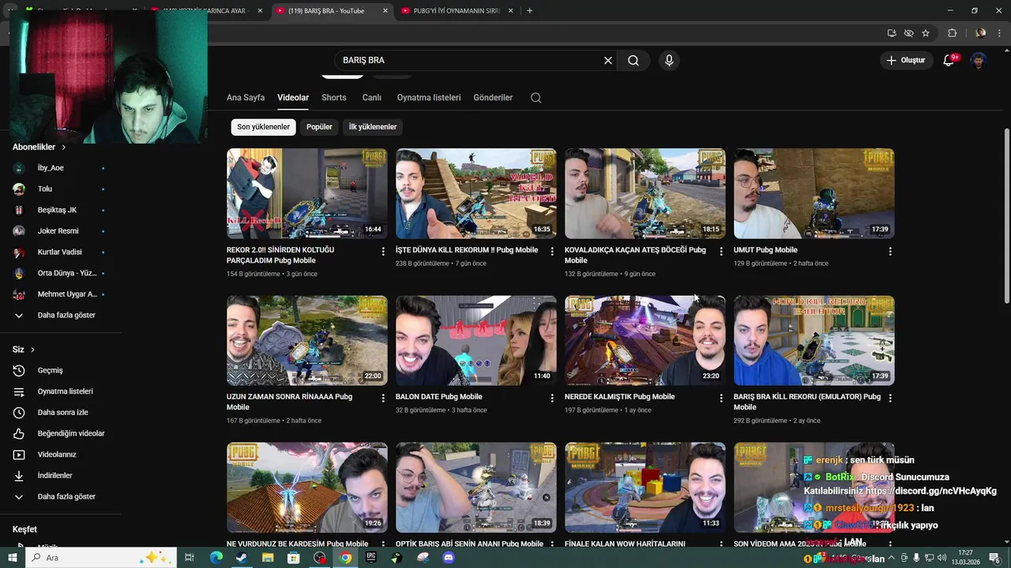1011x568 pixels.
Task: Open options for NEREDE KALMIŞTIK video
Action: pyautogui.click(x=720, y=398)
